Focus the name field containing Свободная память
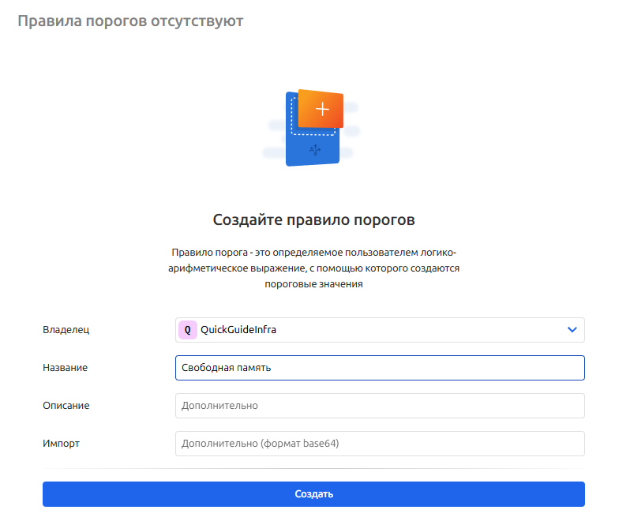Image resolution: width=630 pixels, height=521 pixels. coord(379,368)
